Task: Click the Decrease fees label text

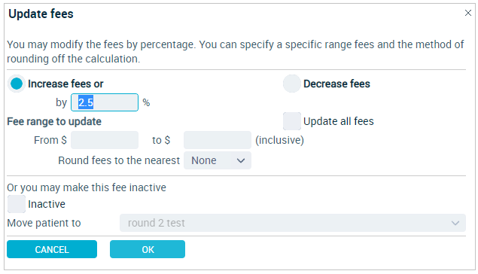Action: pyautogui.click(x=336, y=84)
